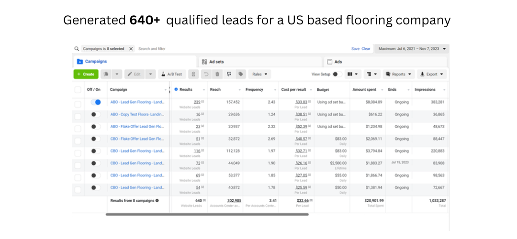Open the A/B Test flask button
The width and height of the screenshot is (517, 239).
pyautogui.click(x=172, y=74)
